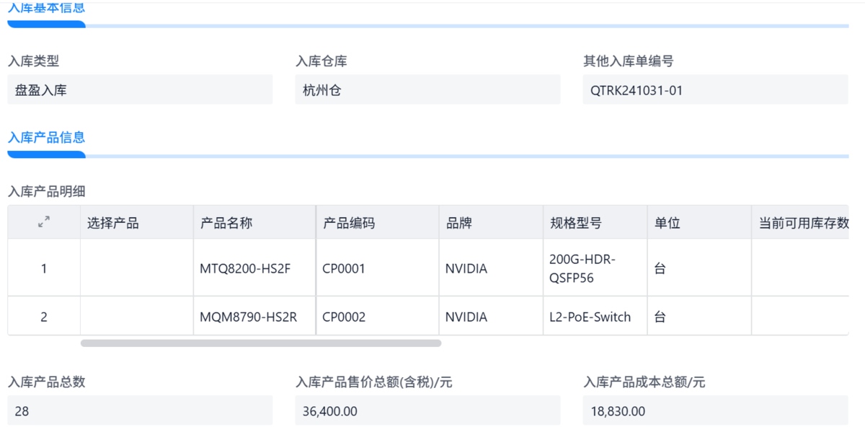
Task: Click product name MTQ8200-HS2F
Action: pyautogui.click(x=245, y=268)
